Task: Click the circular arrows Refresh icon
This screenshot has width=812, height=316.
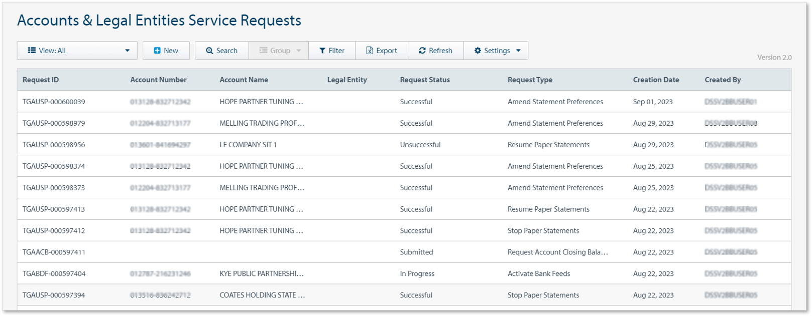Action: 422,51
